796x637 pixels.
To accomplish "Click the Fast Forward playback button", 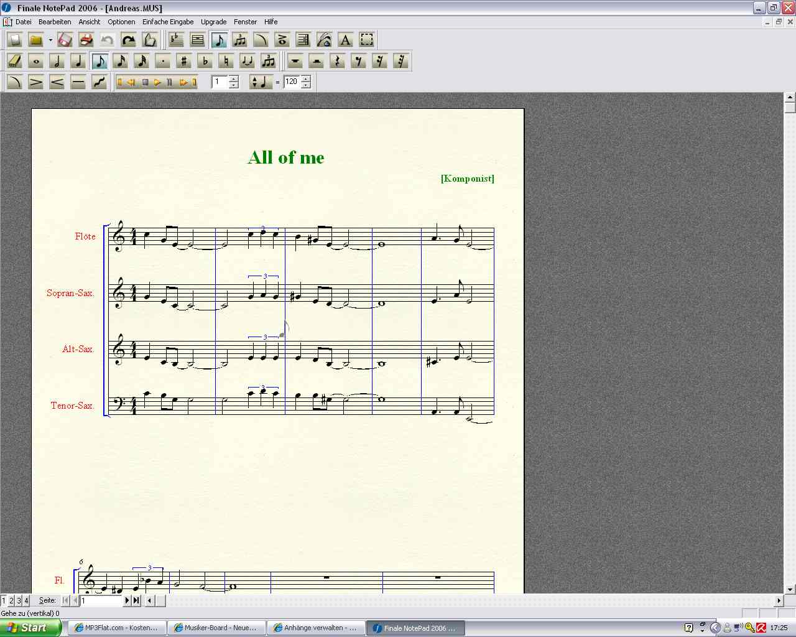I will [x=183, y=82].
